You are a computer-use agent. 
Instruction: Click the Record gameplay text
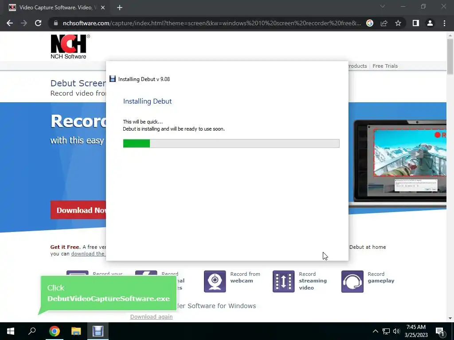[381, 277]
